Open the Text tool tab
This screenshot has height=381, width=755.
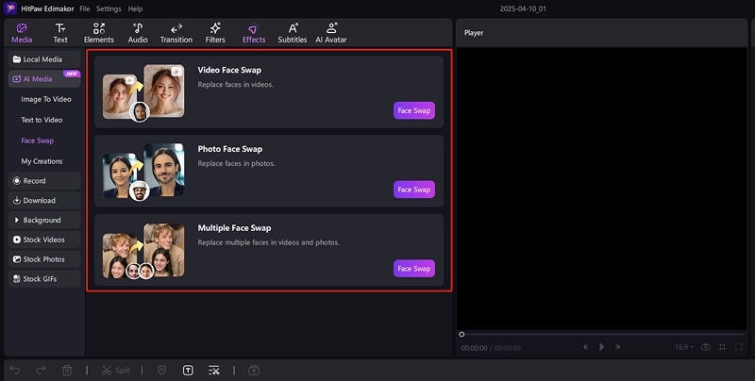click(60, 33)
